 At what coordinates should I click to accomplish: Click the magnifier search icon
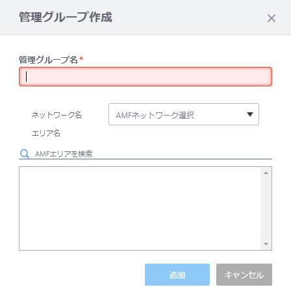[x=25, y=154]
